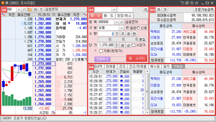Expand the 구분 보통 dropdown
The image size is (216, 122).
coord(121,28)
